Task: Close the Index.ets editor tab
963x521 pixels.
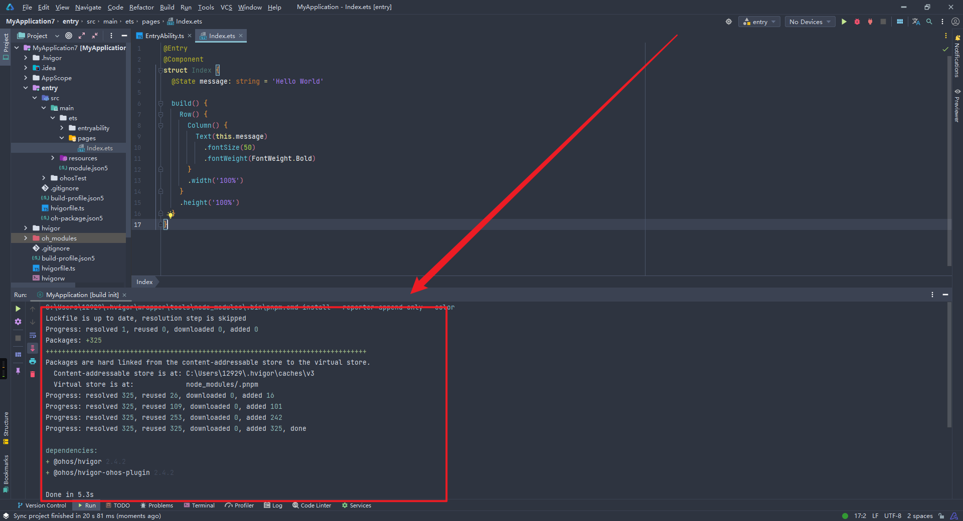Action: [x=241, y=36]
